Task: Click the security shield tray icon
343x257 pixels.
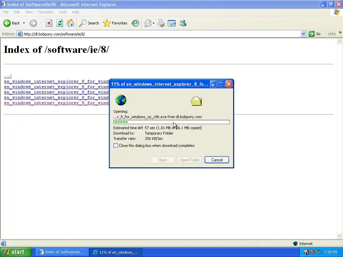Action: pos(312,252)
